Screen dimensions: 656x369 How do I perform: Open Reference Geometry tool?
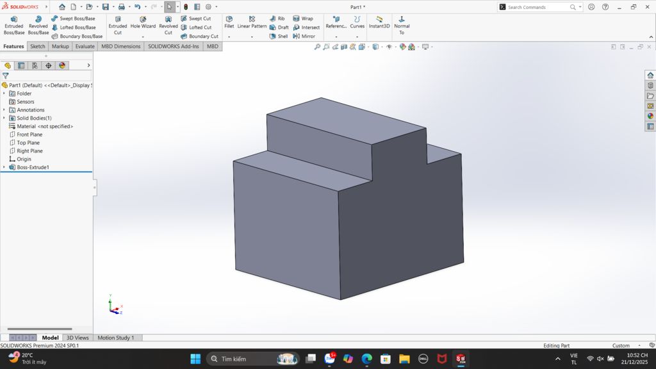pyautogui.click(x=336, y=22)
